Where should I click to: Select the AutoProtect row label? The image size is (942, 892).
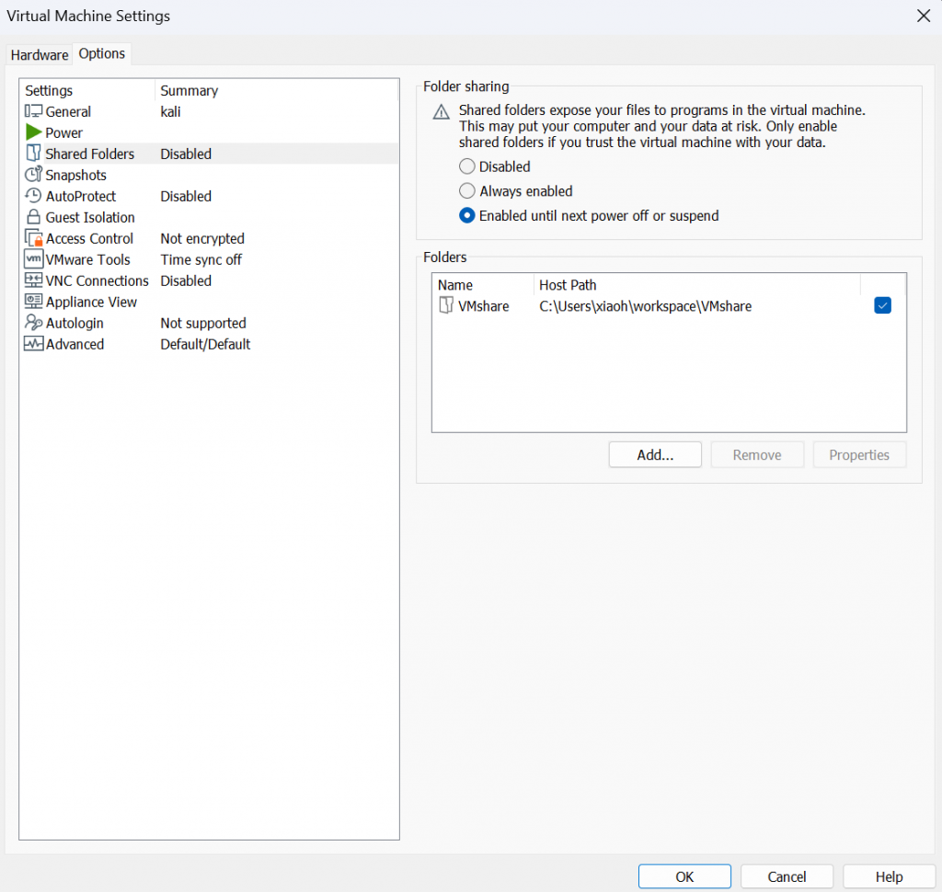[x=81, y=197]
